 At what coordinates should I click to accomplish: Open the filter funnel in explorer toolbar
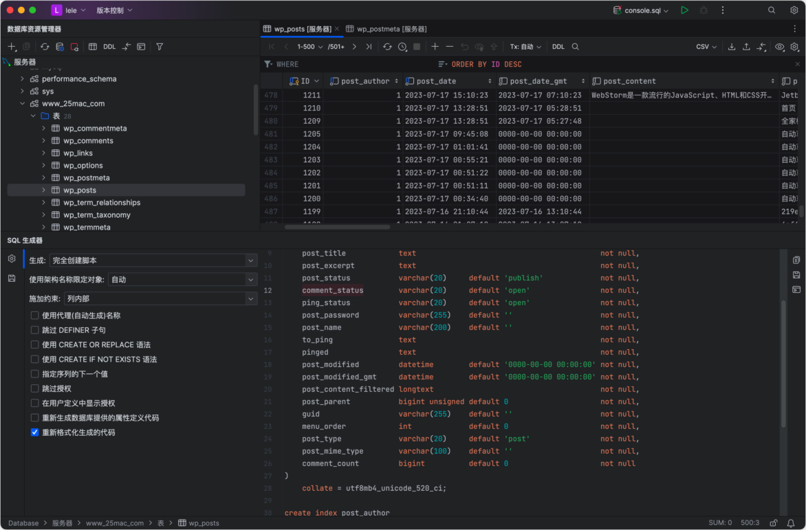160,47
